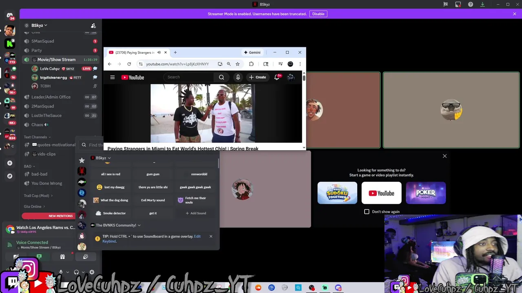The image size is (522, 293).
Task: Open Streamlabs icon in the taskbar
Action: [x=325, y=288]
